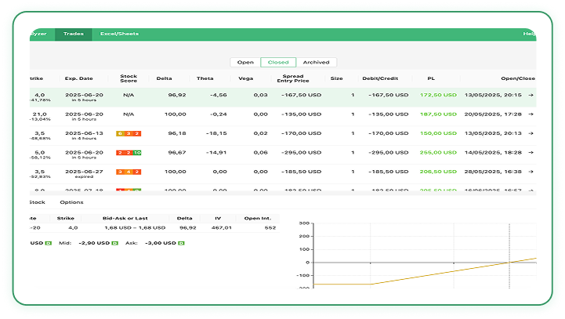Sort by Spread Entry Price column
565x319 pixels.
[293, 78]
